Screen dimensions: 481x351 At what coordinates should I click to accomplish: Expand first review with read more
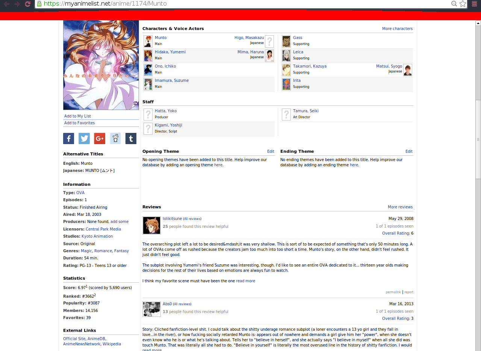tap(245, 281)
